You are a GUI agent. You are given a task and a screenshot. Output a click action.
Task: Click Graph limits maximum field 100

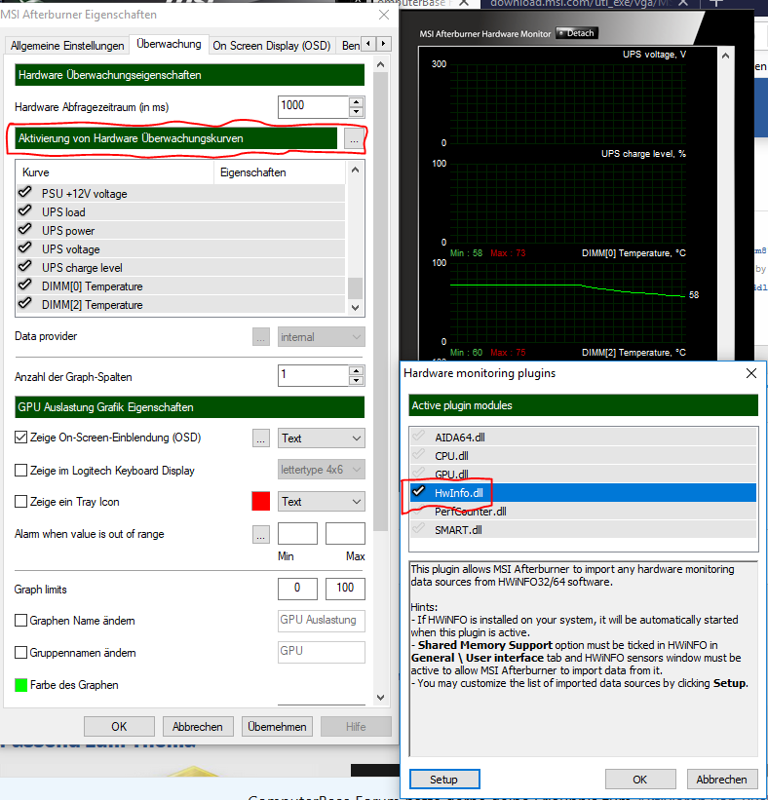pyautogui.click(x=345, y=589)
